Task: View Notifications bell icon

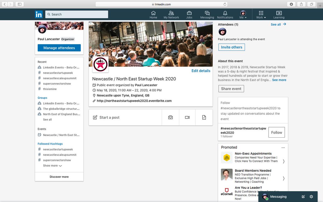Action: click(x=225, y=15)
